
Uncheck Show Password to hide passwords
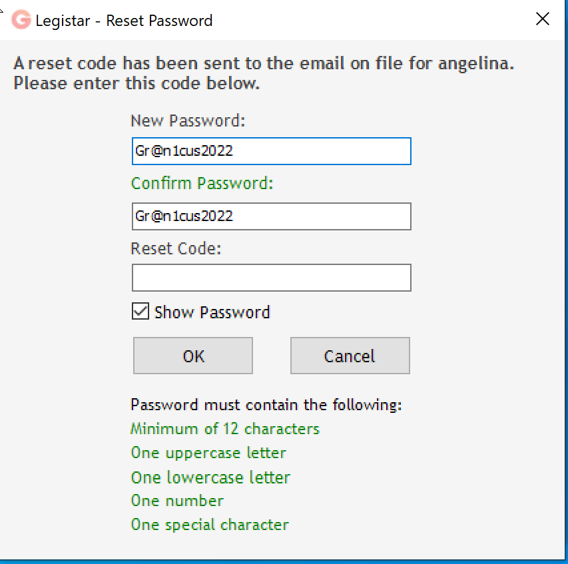coord(139,311)
